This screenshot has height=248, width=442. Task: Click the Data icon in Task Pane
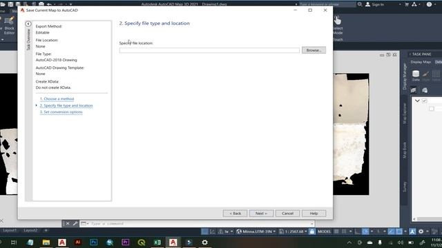coord(416,76)
